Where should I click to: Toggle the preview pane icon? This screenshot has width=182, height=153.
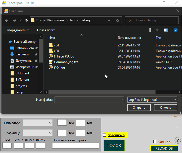pyautogui.click(x=166, y=30)
